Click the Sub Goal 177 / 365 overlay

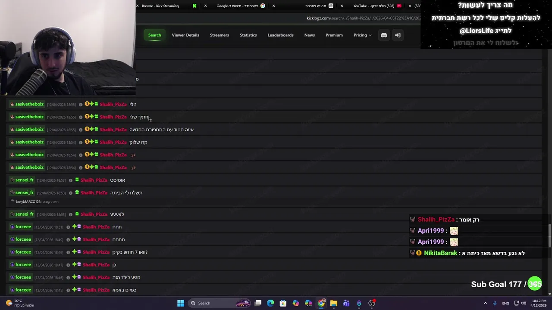click(506, 284)
